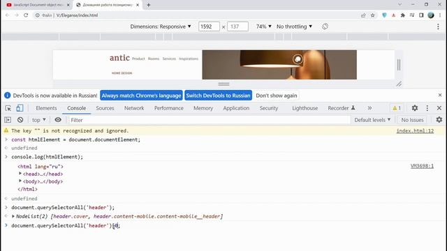
Task: Open VM3698:1 source link
Action: [x=422, y=166]
